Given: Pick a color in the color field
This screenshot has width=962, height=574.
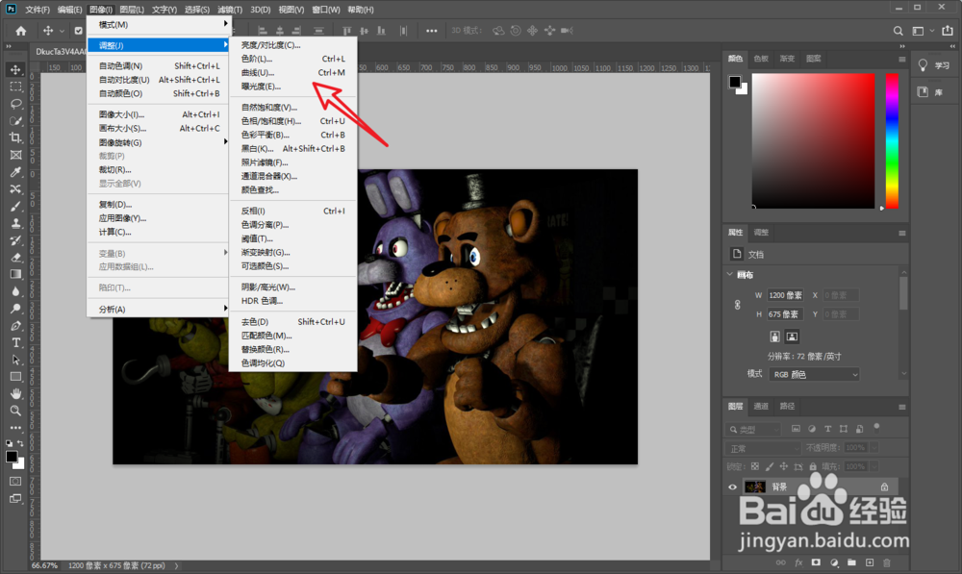Looking at the screenshot, I should pos(814,141).
